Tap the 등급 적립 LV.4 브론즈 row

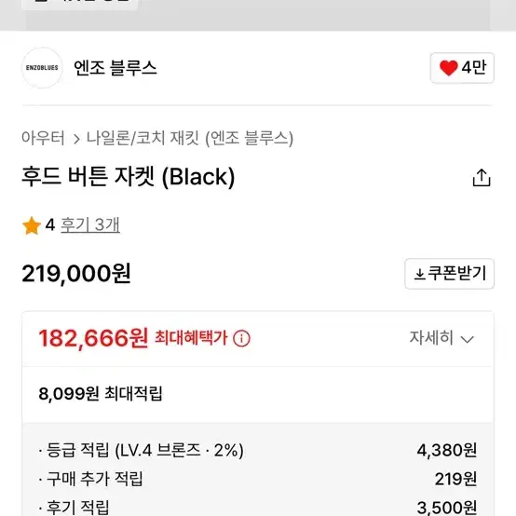click(x=258, y=450)
